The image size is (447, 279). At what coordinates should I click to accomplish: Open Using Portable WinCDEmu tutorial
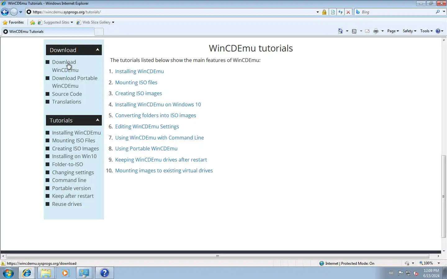coord(146,148)
